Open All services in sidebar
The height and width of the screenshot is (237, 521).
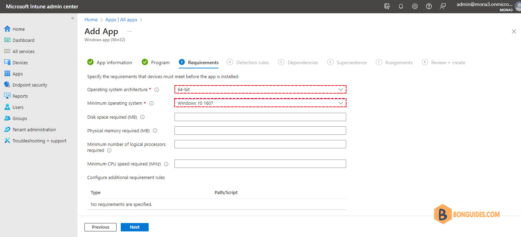click(x=23, y=51)
